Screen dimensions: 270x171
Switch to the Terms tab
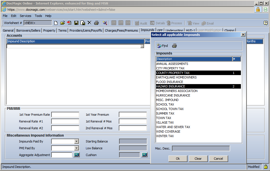(62, 30)
